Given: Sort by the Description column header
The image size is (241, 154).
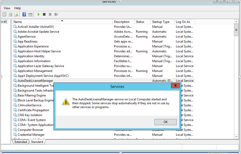Looking at the screenshot, I should [123, 22].
